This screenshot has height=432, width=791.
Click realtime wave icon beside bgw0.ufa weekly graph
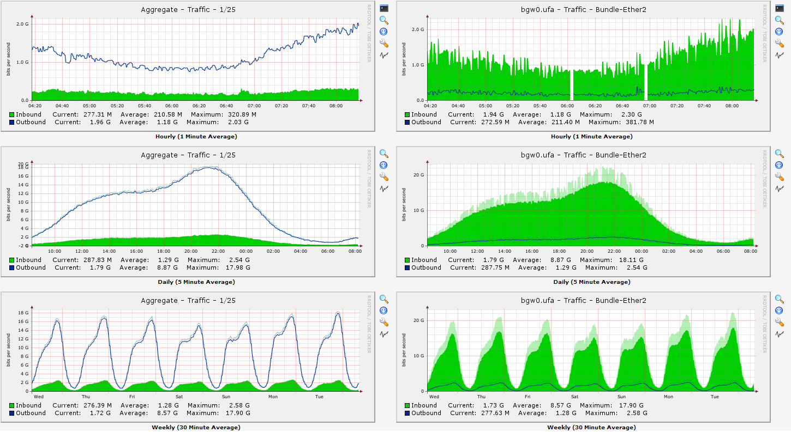click(780, 334)
